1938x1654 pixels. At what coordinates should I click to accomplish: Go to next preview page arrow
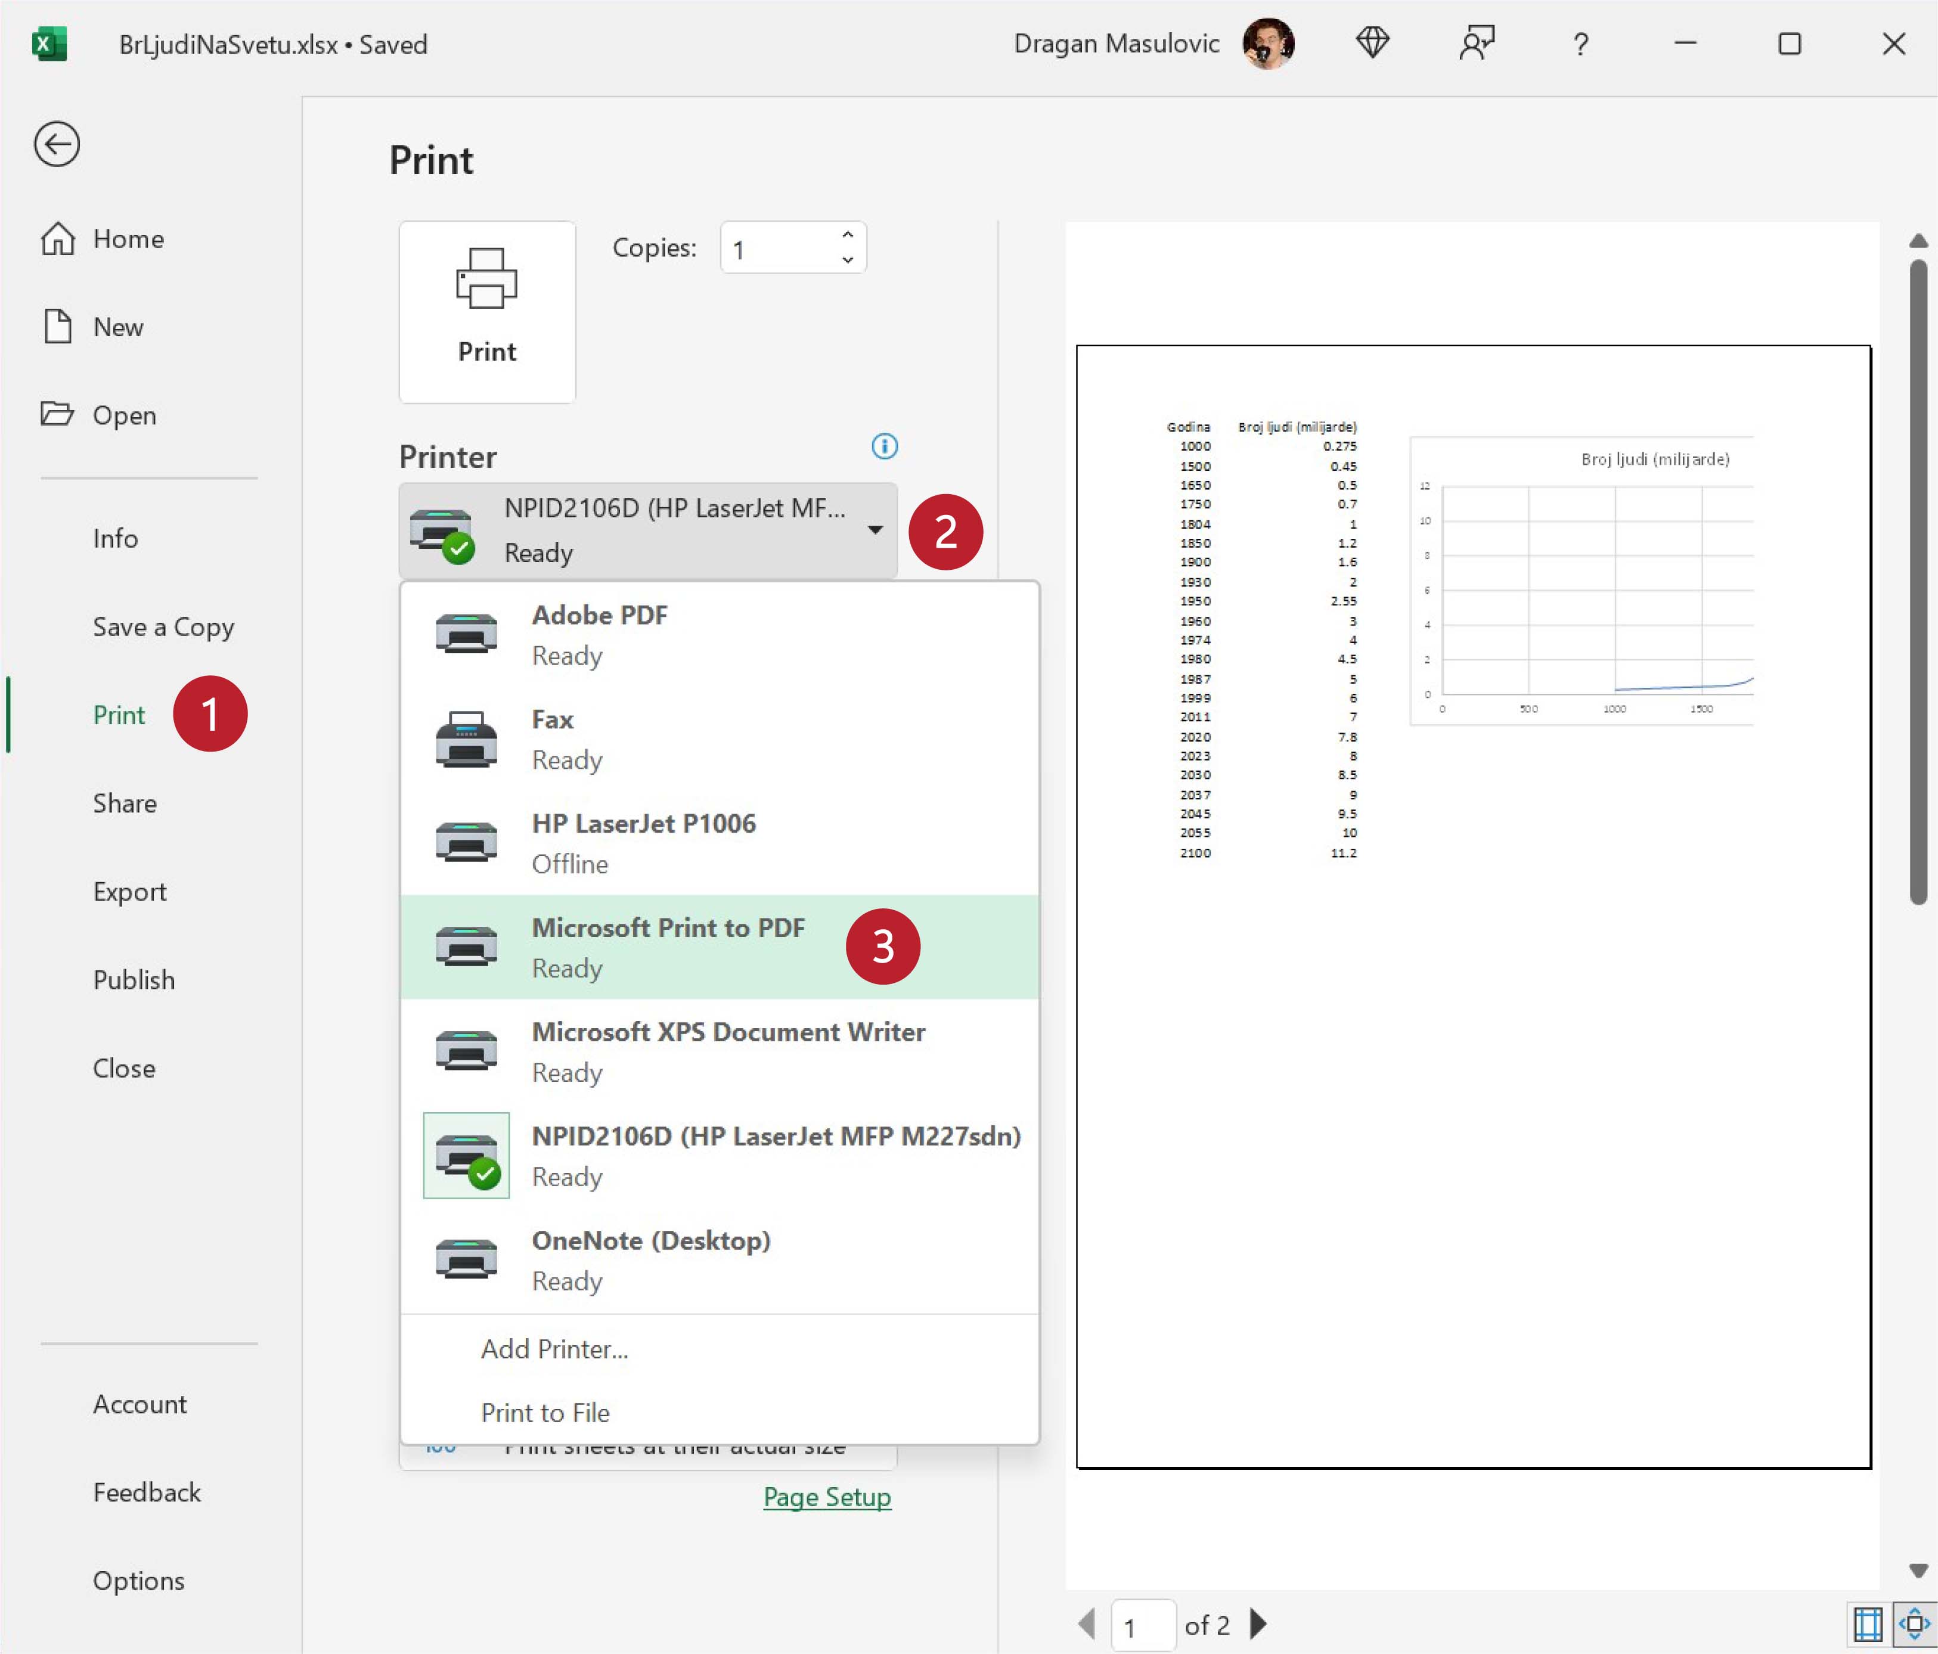click(x=1258, y=1624)
